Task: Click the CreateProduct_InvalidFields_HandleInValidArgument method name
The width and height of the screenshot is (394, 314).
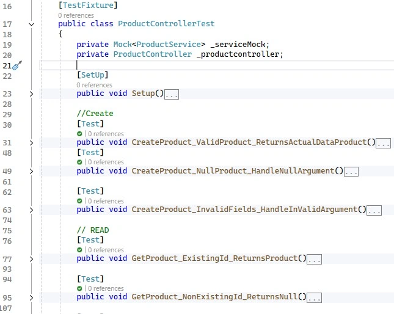Action: (x=244, y=210)
